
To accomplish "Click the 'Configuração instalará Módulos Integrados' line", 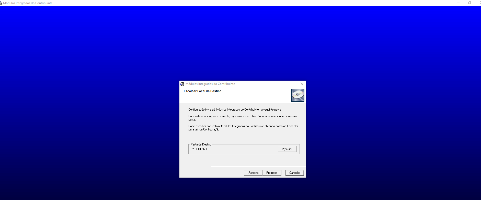I will (235, 110).
